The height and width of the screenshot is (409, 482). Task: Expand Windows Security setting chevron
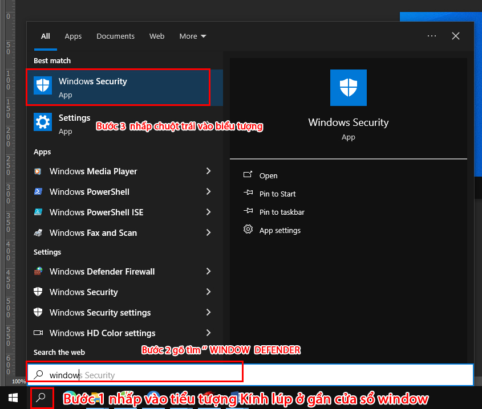pos(208,292)
